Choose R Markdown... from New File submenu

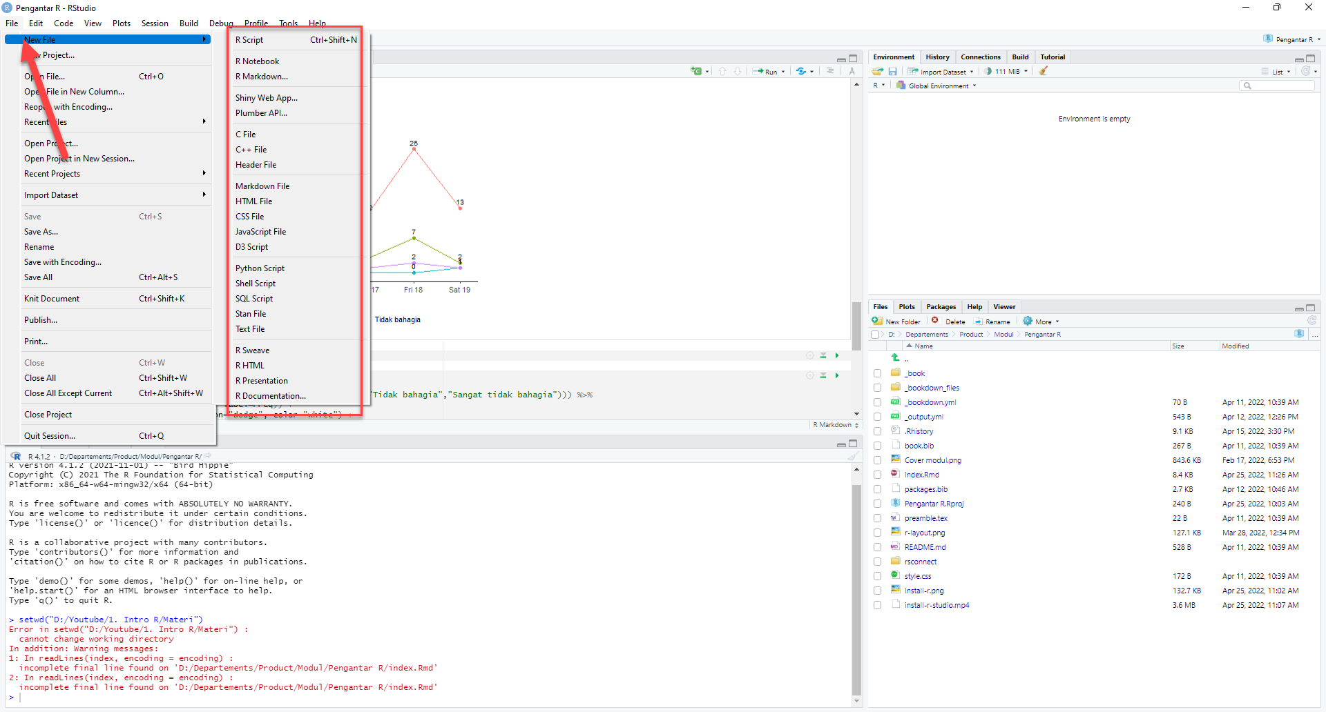pos(262,77)
